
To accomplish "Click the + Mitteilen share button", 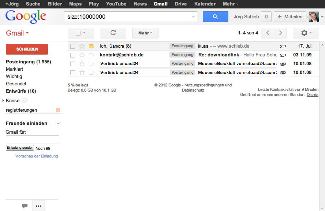I will coord(290,16).
